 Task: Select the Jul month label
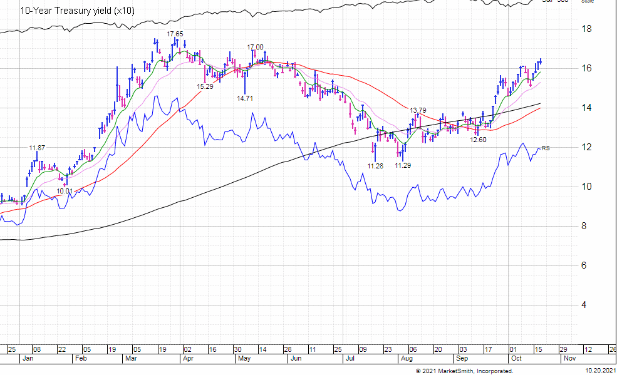(x=350, y=359)
